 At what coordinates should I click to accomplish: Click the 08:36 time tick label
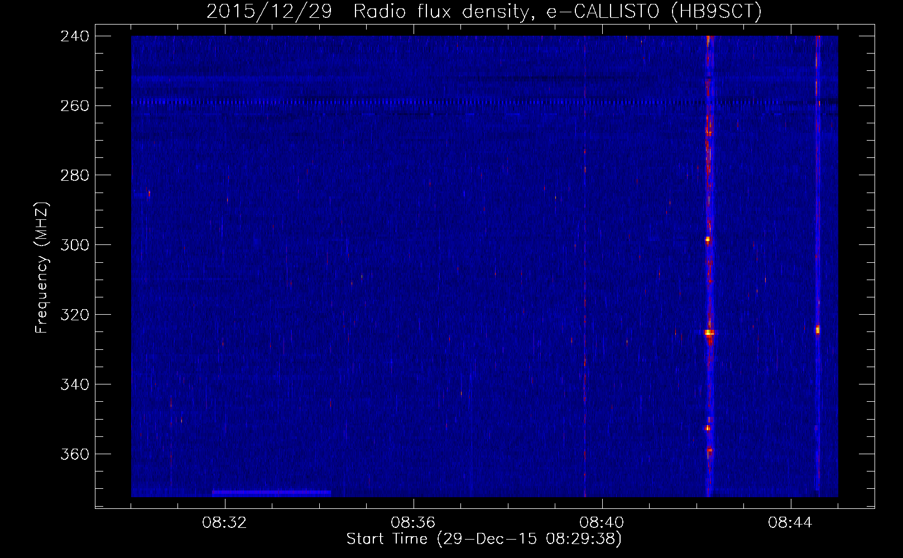[x=413, y=523]
